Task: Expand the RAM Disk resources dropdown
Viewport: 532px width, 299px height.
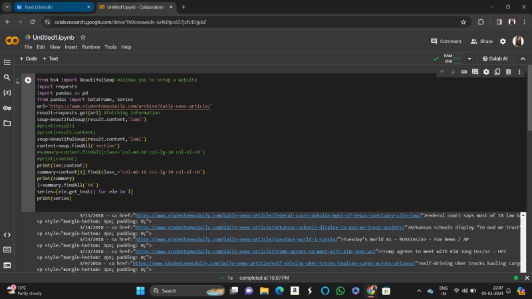Action: tap(469, 58)
